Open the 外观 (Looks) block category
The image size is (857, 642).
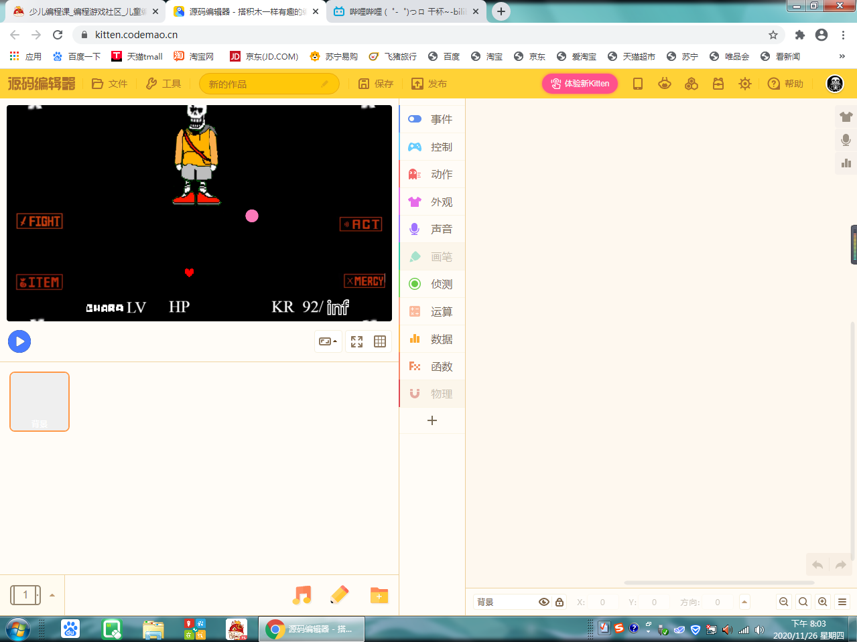[x=432, y=202]
